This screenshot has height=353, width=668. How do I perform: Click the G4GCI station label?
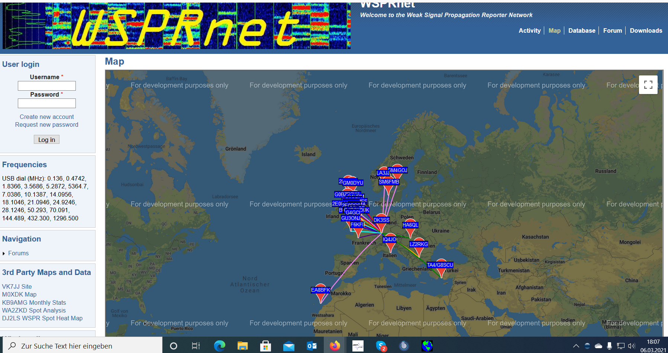(x=352, y=213)
